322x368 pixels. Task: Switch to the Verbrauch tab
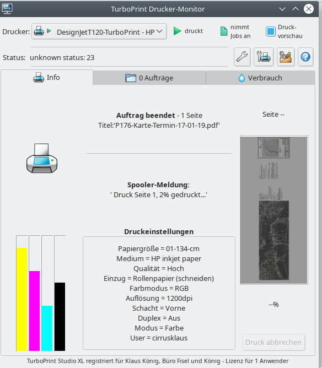(260, 78)
